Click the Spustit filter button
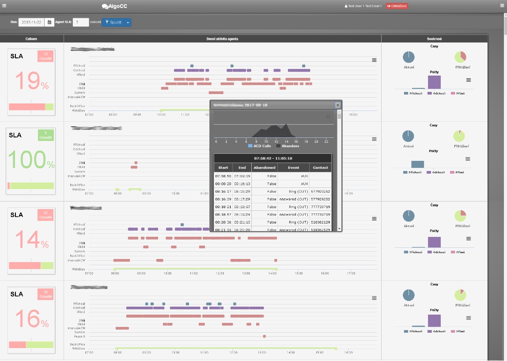 (113, 22)
